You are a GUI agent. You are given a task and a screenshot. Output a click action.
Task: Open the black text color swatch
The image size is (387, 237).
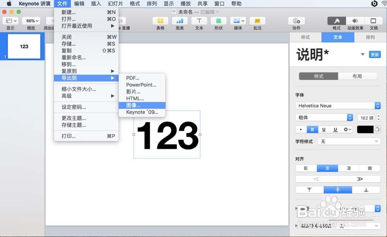click(365, 130)
